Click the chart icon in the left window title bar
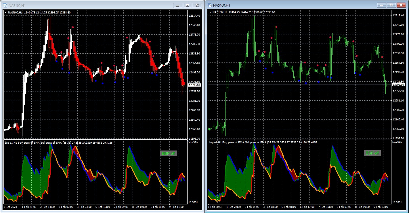The height and width of the screenshot is (213, 409). pyautogui.click(x=5, y=5)
